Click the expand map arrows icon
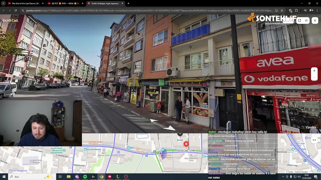321x180 pixels. tap(314, 140)
